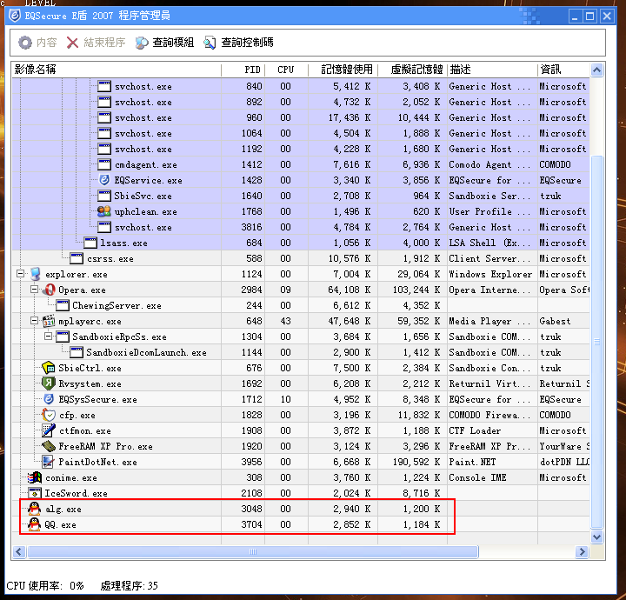Image resolution: width=626 pixels, height=600 pixels.
Task: Collapse the mplayerc.exe tree node
Action: coord(34,321)
